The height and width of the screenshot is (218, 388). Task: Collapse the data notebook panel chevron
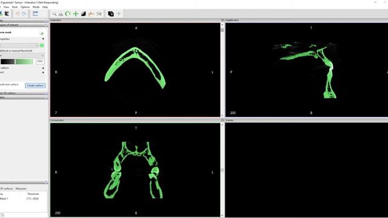(x=46, y=182)
